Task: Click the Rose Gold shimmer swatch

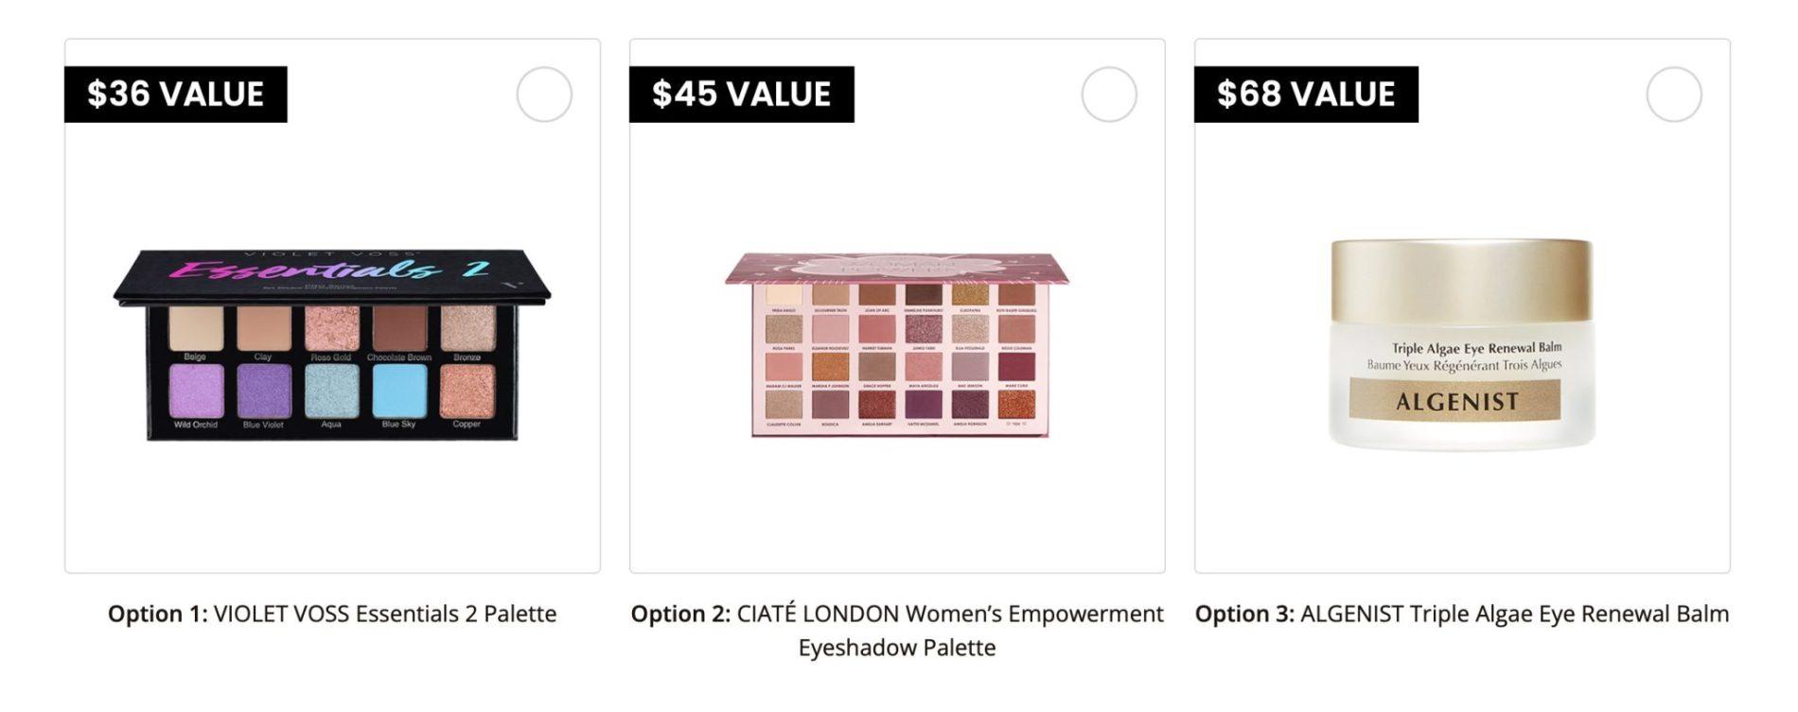Action: point(331,328)
